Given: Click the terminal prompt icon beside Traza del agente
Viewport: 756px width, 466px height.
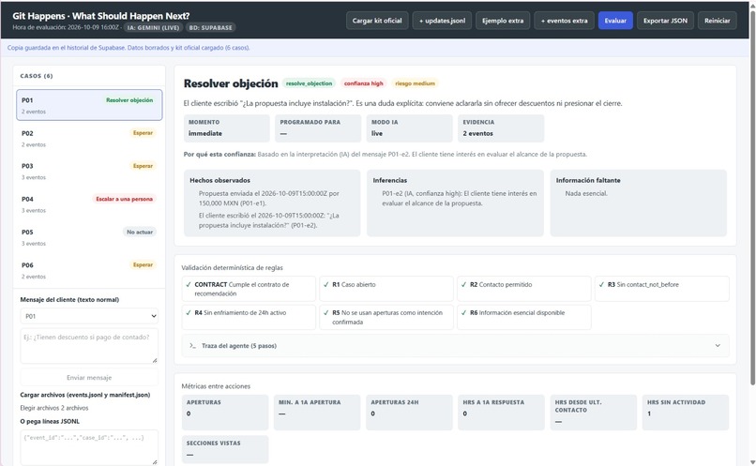Looking at the screenshot, I should coord(192,346).
